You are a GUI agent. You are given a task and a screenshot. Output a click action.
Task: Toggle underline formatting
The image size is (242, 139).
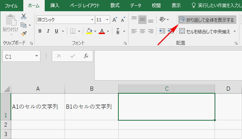click(x=56, y=31)
